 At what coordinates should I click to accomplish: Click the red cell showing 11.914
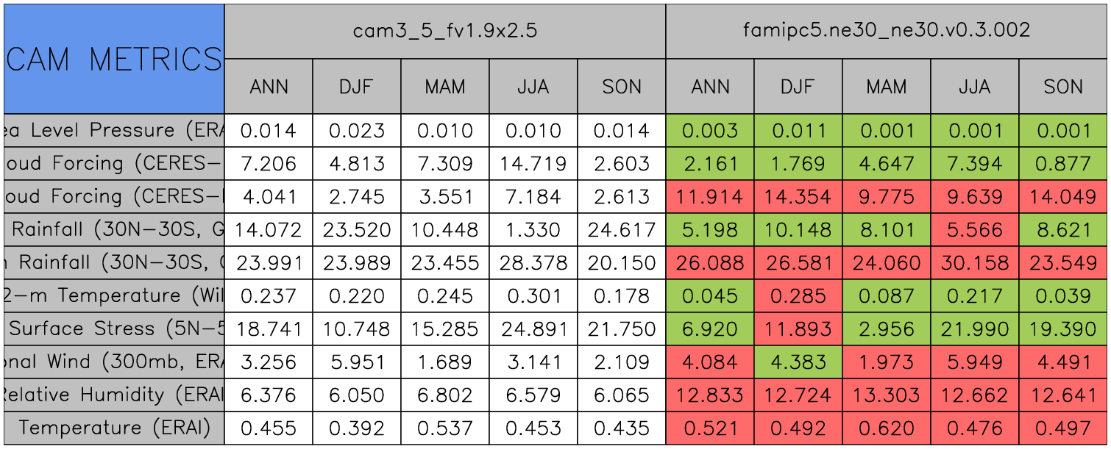pos(710,197)
